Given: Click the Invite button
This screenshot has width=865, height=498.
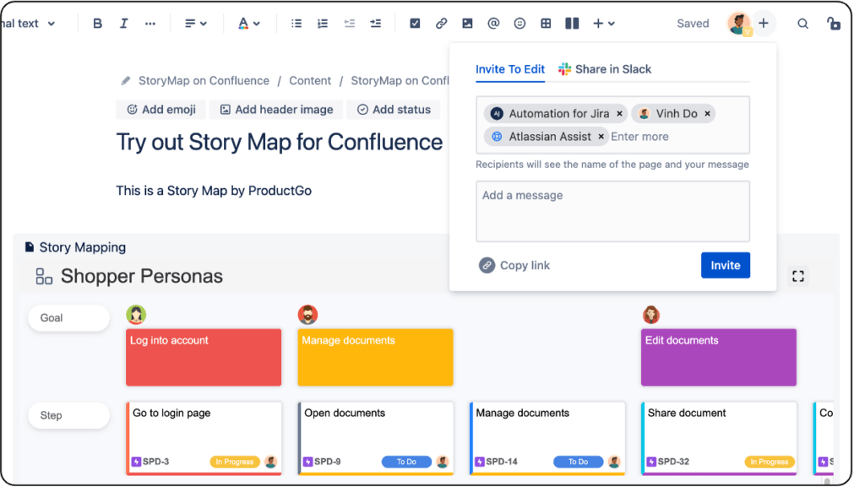Looking at the screenshot, I should pos(726,264).
